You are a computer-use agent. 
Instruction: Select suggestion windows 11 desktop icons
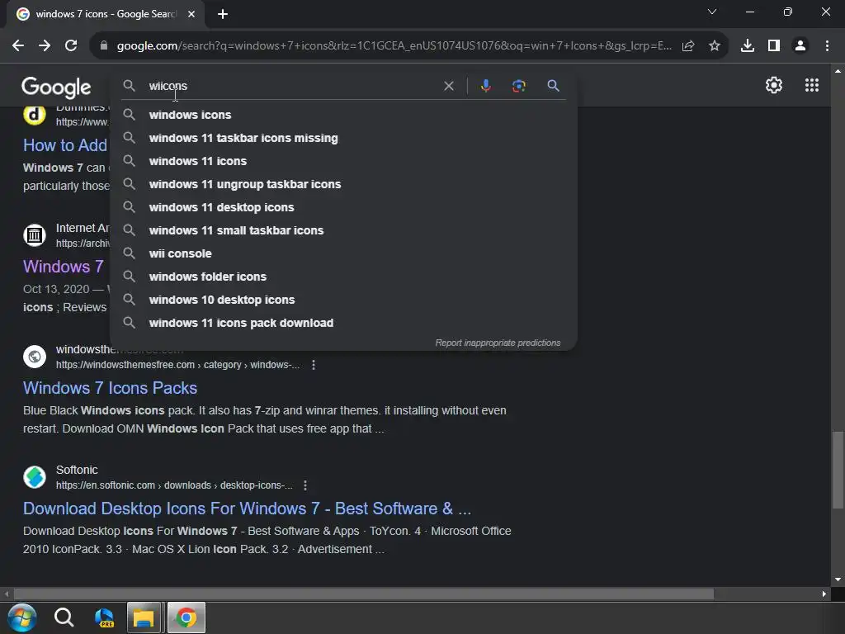pos(343,207)
